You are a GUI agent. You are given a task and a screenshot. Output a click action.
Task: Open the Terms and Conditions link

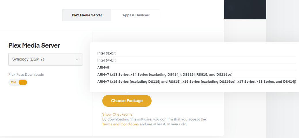(x=120, y=124)
